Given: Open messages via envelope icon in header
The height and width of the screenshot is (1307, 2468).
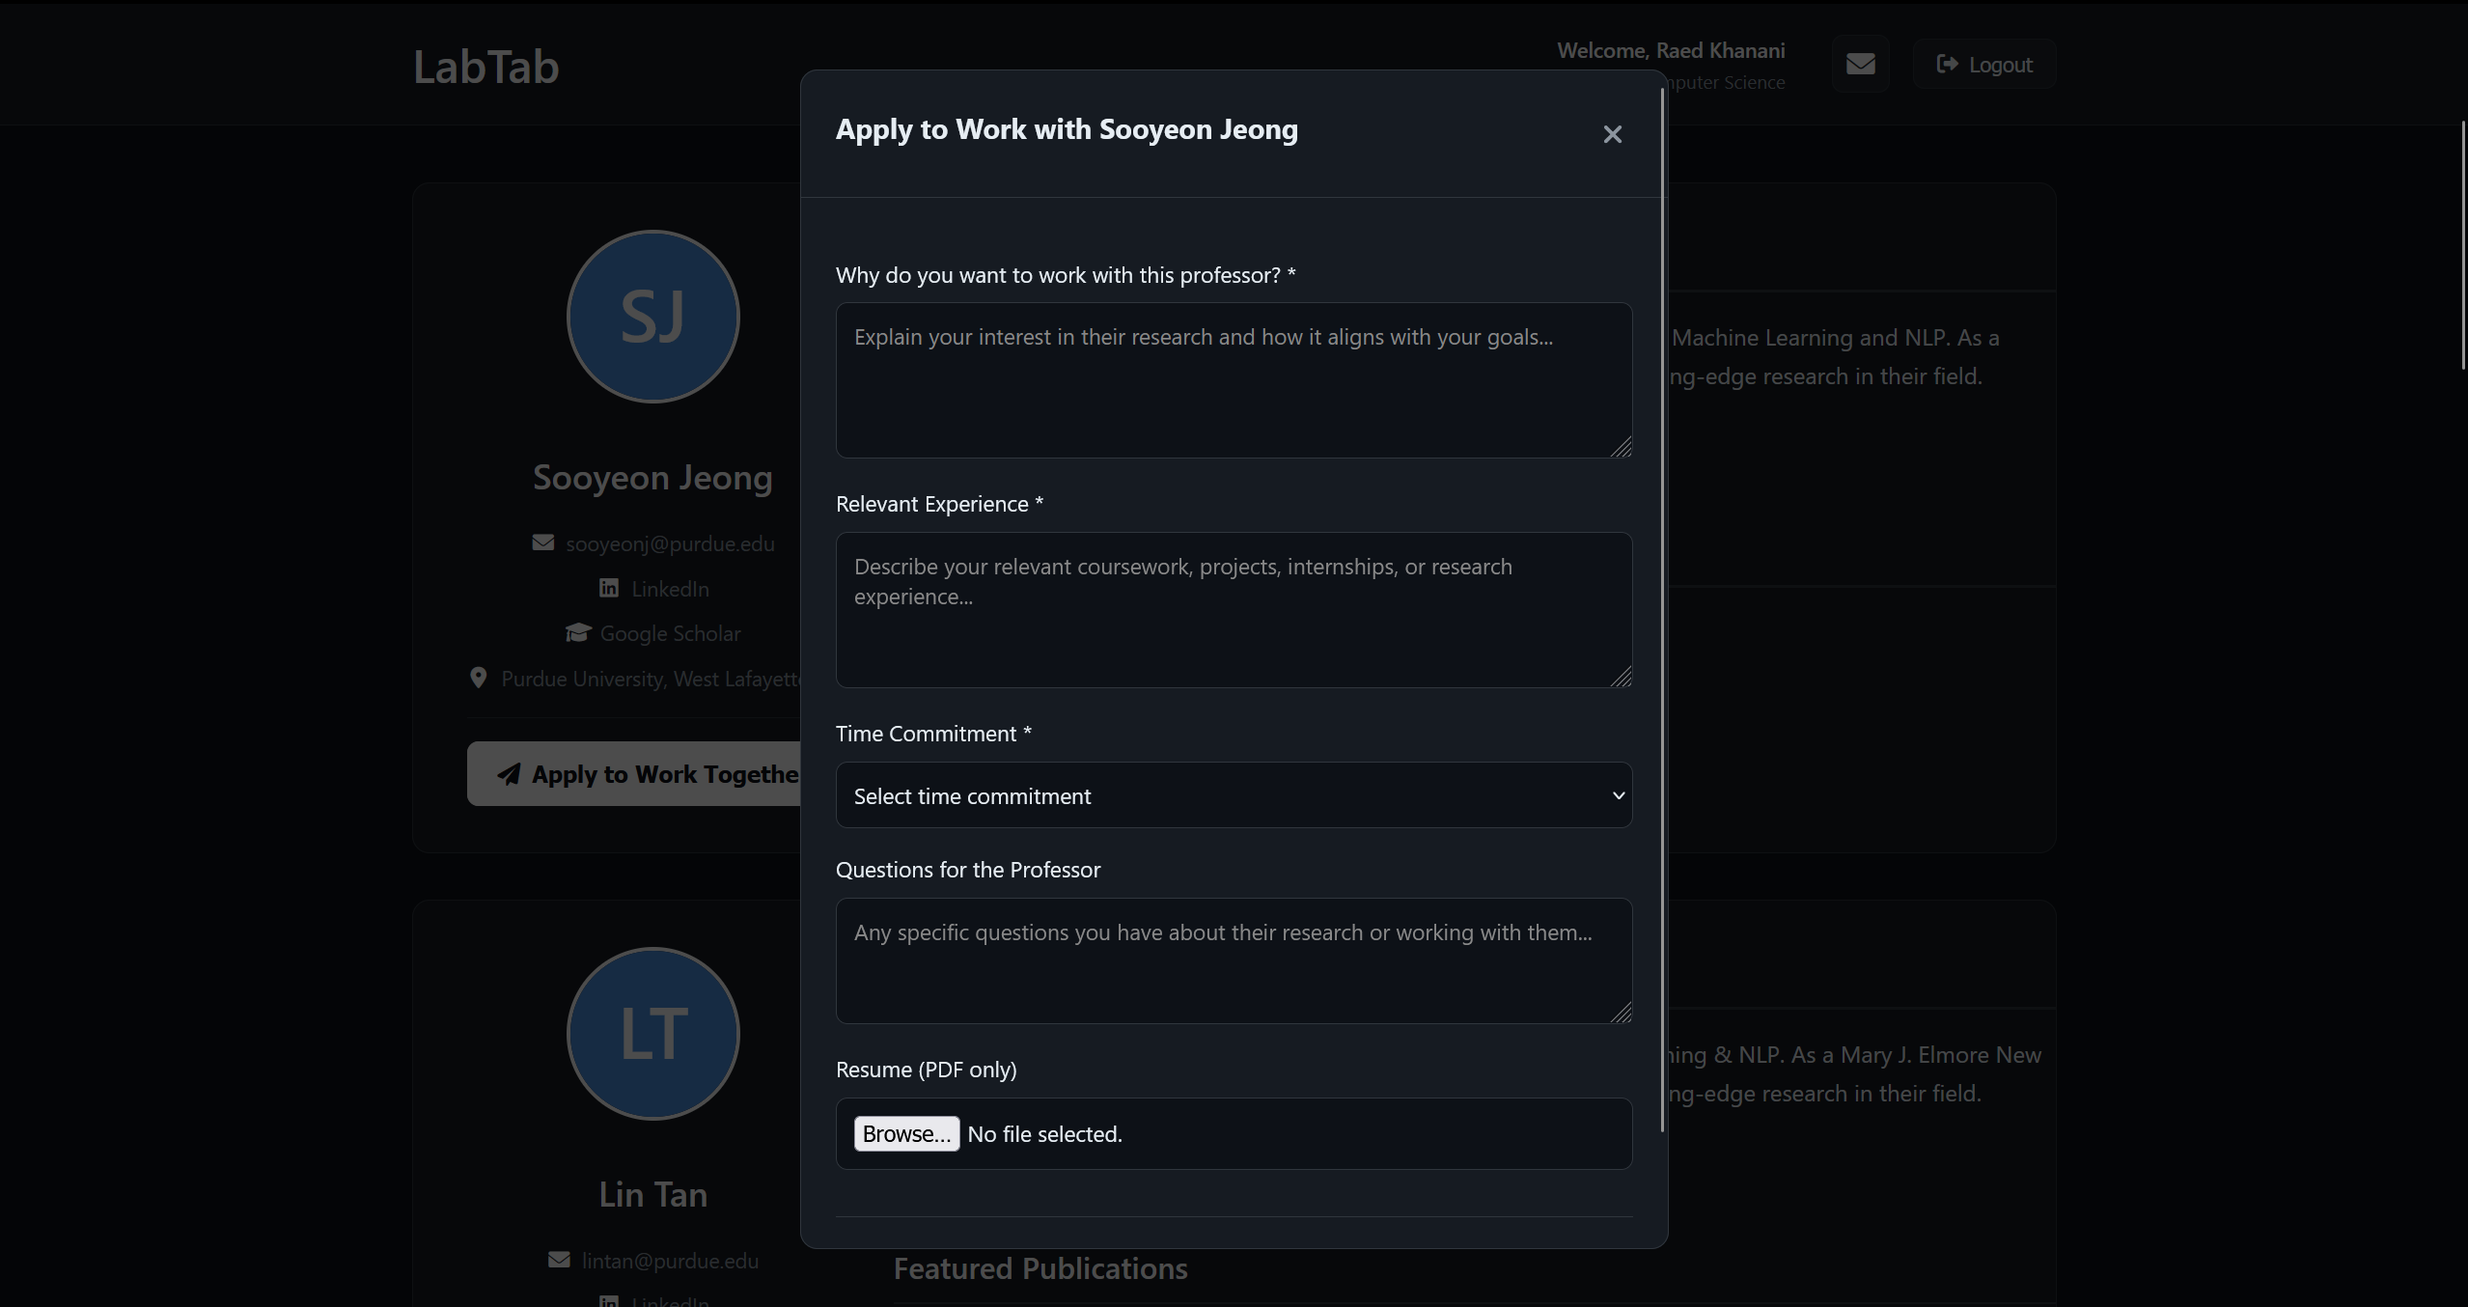Looking at the screenshot, I should pos(1860,64).
